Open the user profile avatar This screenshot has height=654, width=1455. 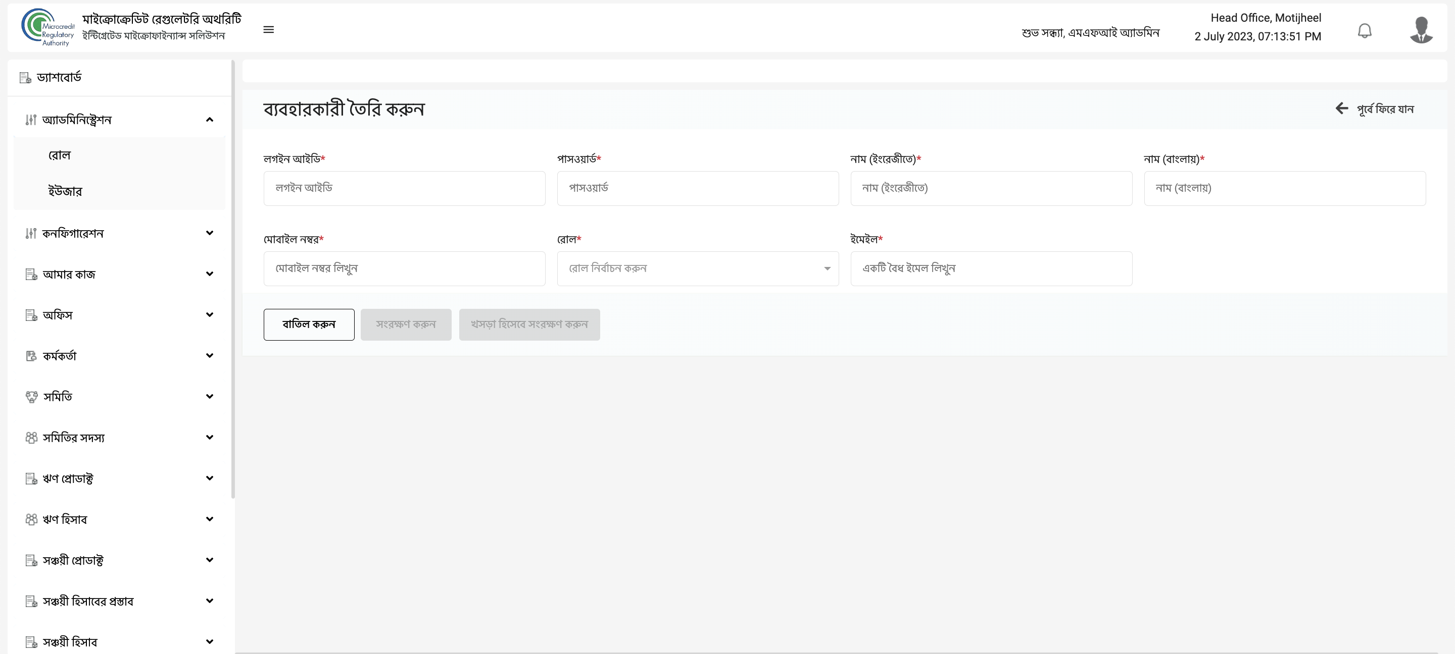coord(1421,29)
